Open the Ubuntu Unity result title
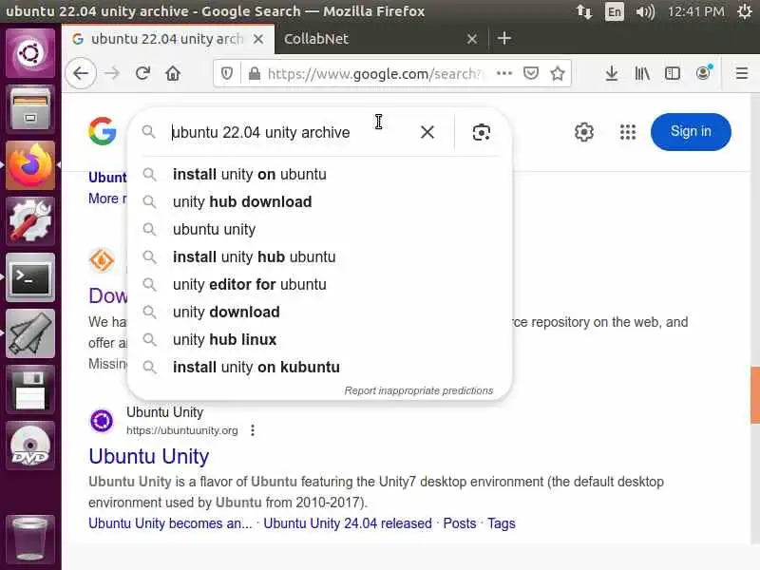 149,456
